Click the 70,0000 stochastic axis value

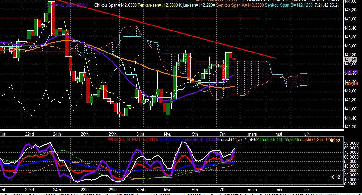click(351, 152)
